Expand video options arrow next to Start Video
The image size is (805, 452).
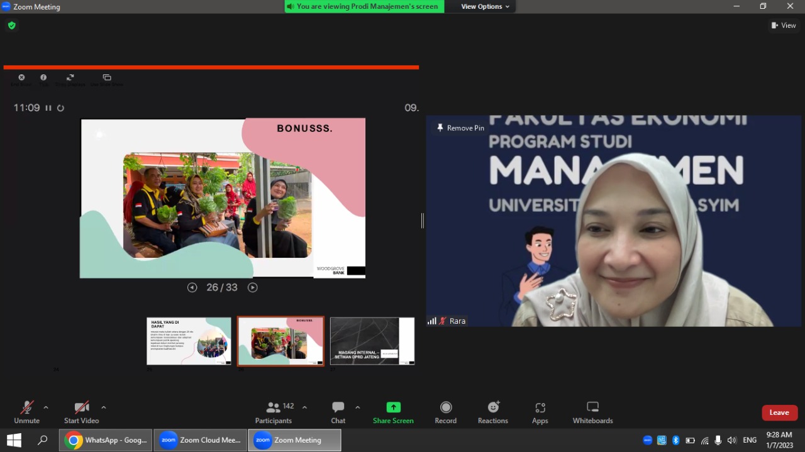coord(104,407)
